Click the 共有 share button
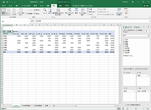The height and width of the screenshot is (110, 151). 146,6
